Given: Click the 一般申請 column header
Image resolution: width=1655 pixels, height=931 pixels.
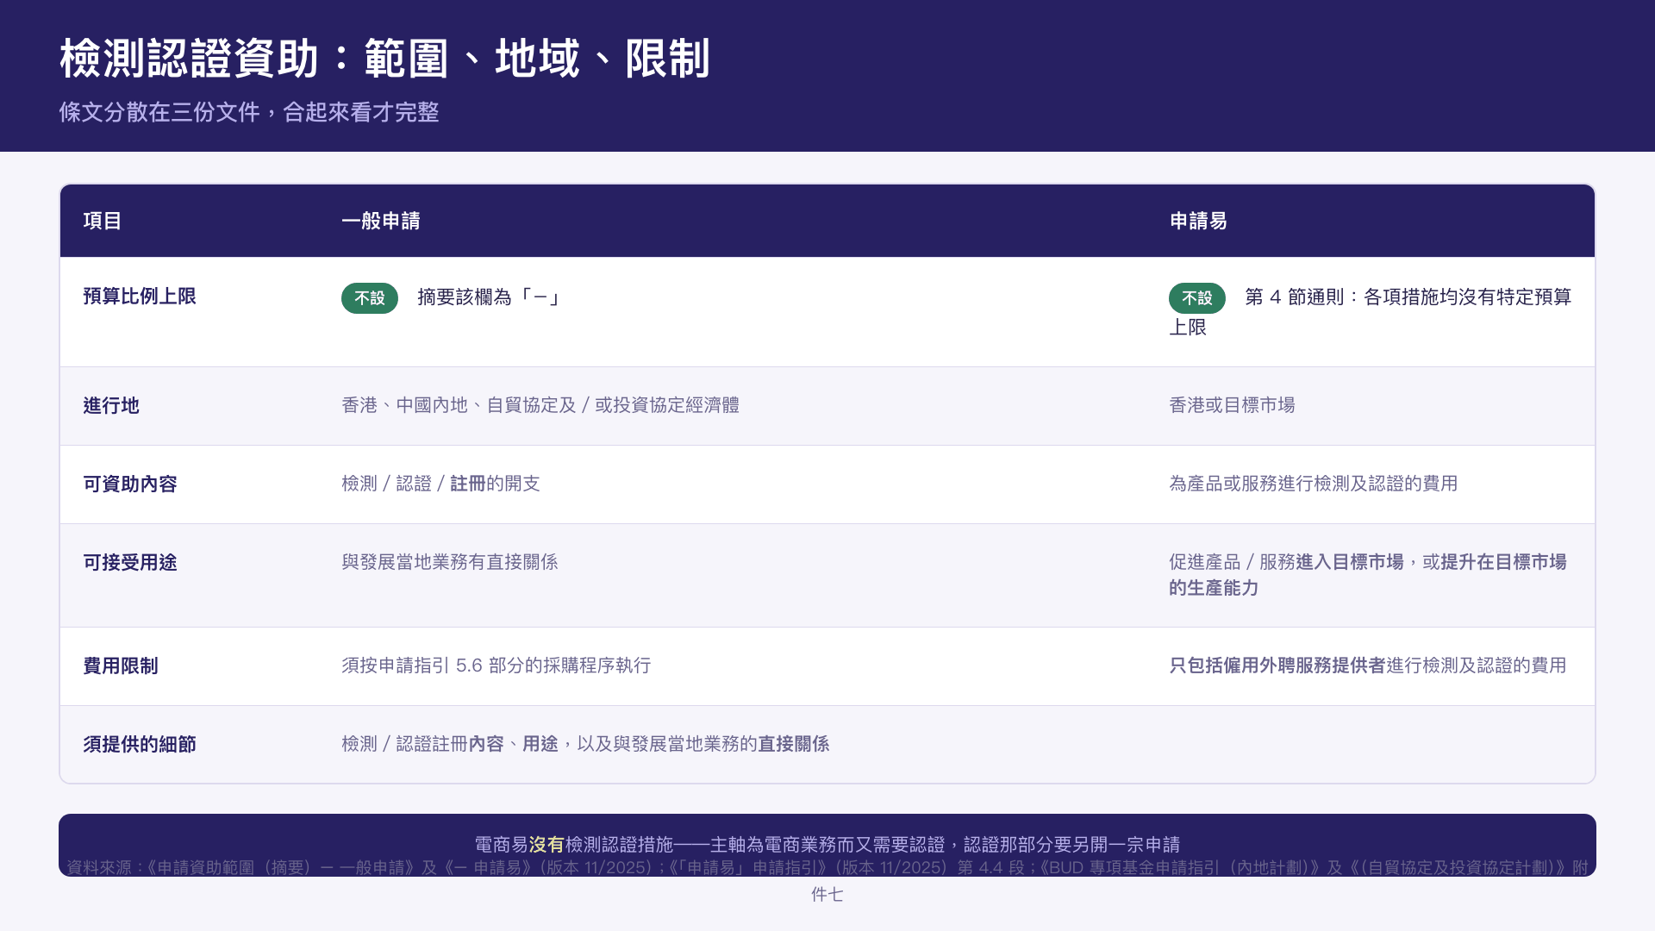Looking at the screenshot, I should coord(380,221).
